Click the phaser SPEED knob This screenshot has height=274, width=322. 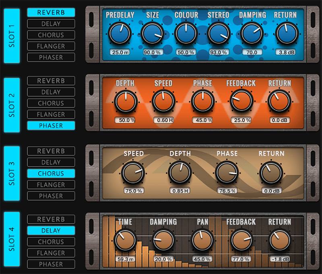[163, 101]
